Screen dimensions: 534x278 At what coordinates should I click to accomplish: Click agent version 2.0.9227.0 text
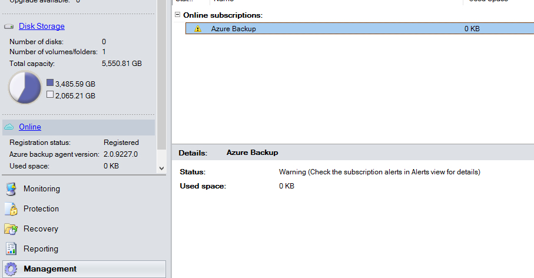tap(121, 154)
